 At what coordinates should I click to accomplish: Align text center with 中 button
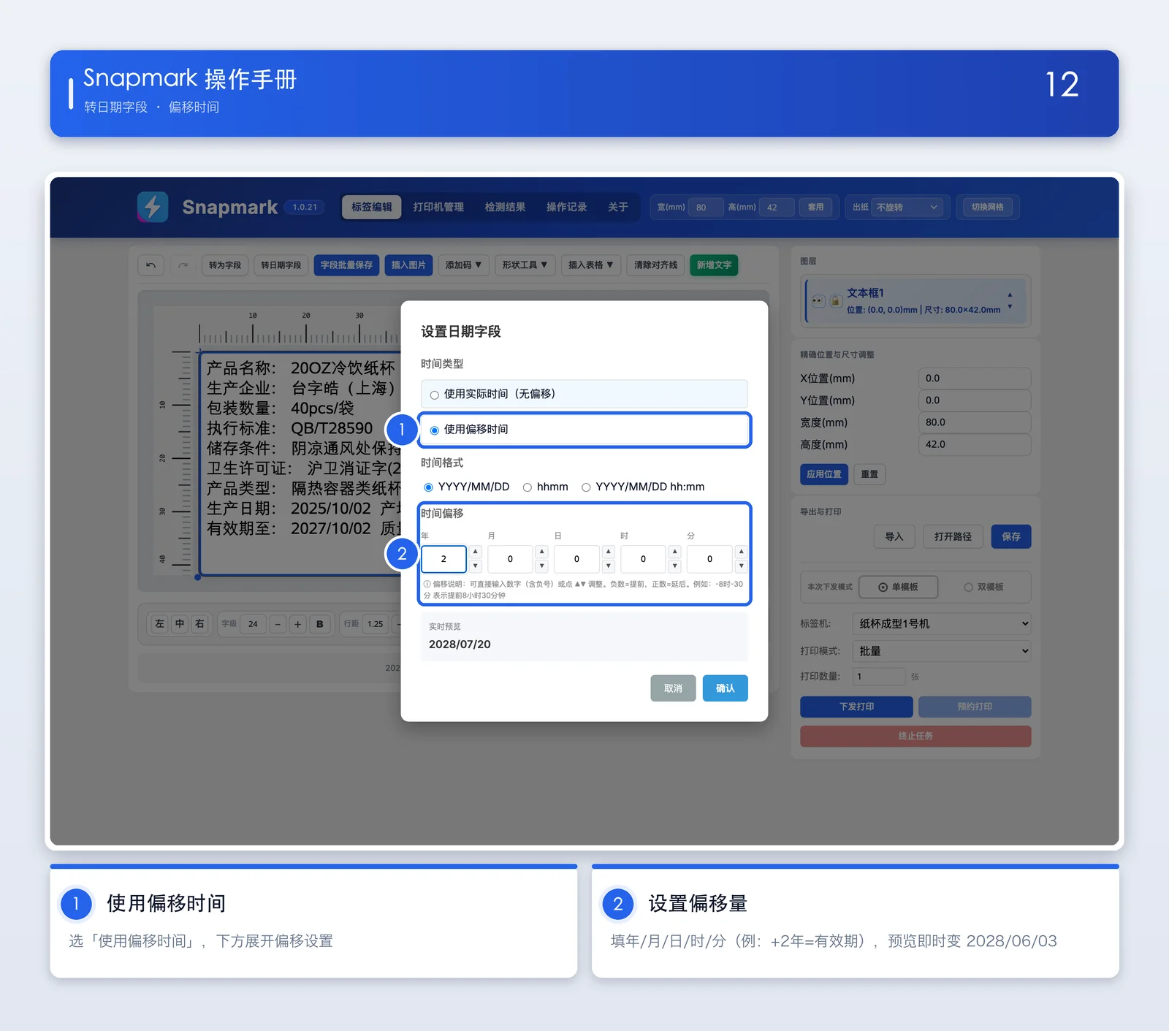click(x=180, y=623)
